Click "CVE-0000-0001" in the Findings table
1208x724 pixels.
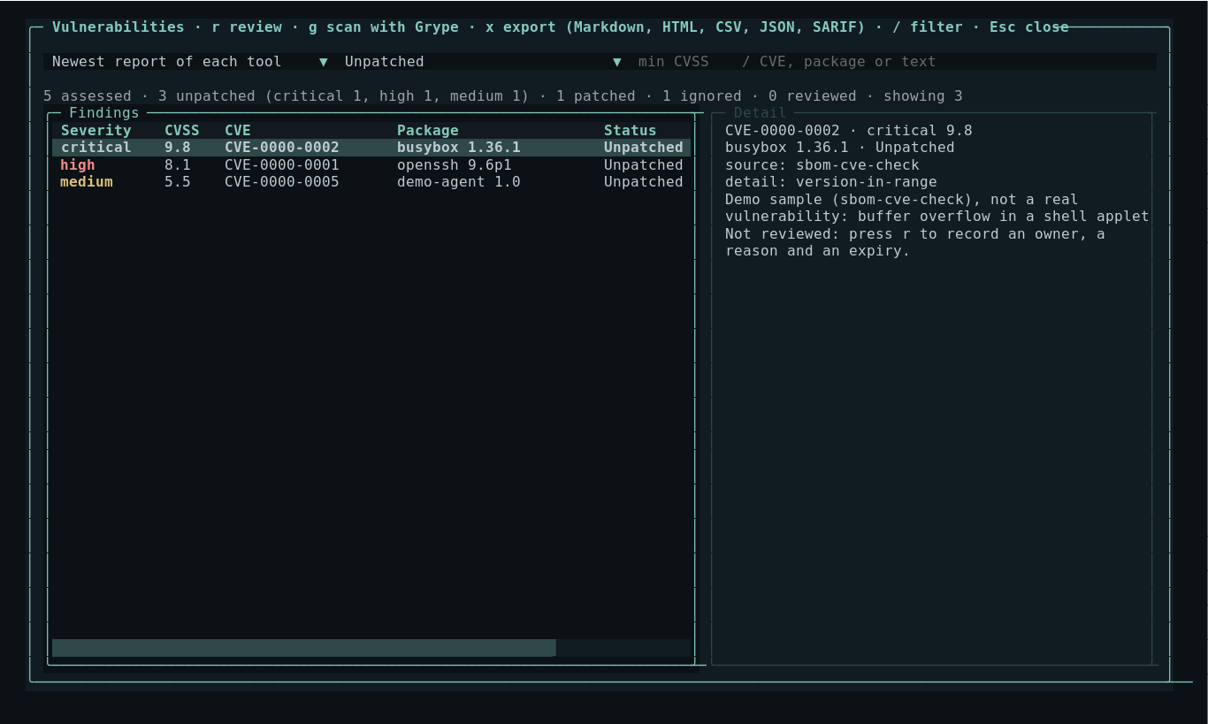pos(282,165)
